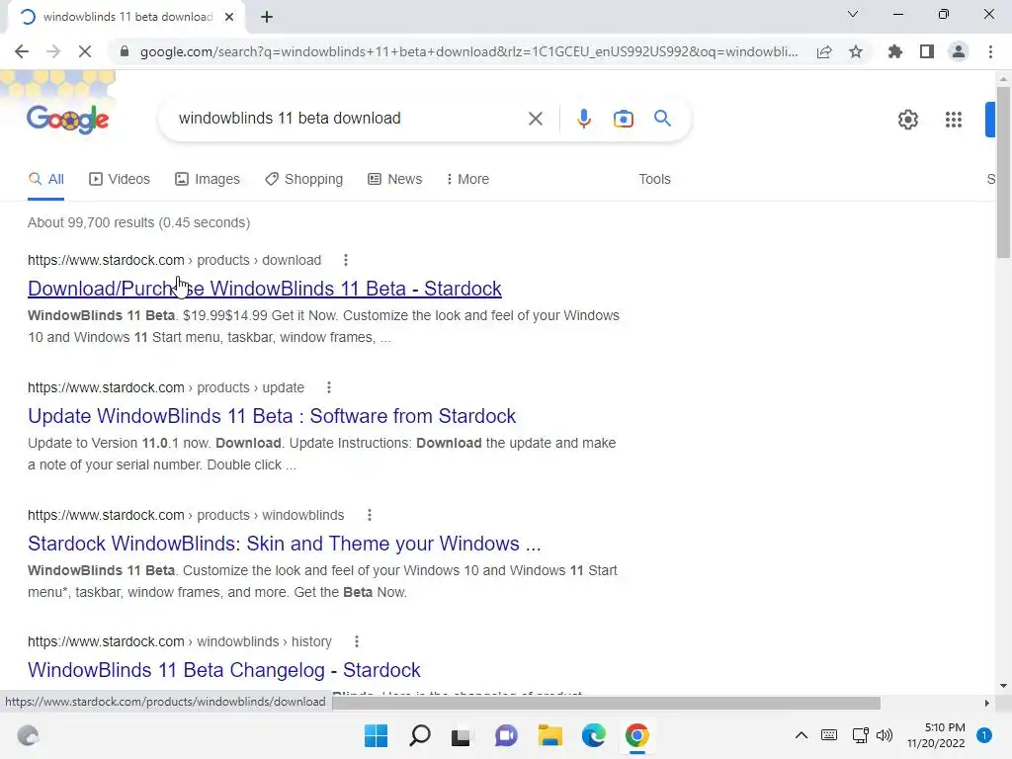1012x759 pixels.
Task: Click the About 99,700 results text
Action: coord(138,222)
